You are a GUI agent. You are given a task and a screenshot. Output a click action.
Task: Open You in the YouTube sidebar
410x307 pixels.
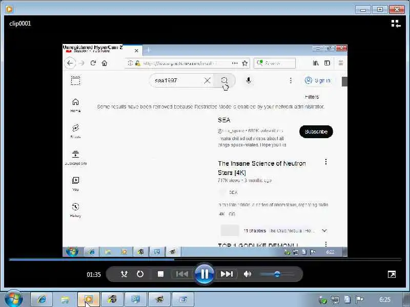coord(75,184)
